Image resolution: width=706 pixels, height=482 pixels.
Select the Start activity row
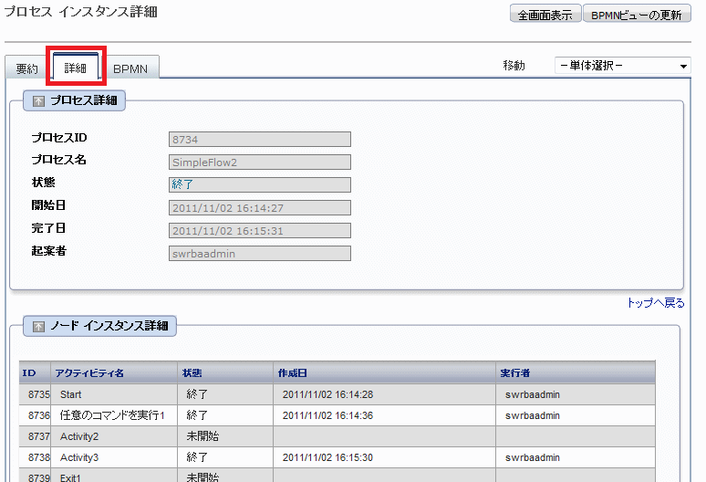tap(71, 394)
